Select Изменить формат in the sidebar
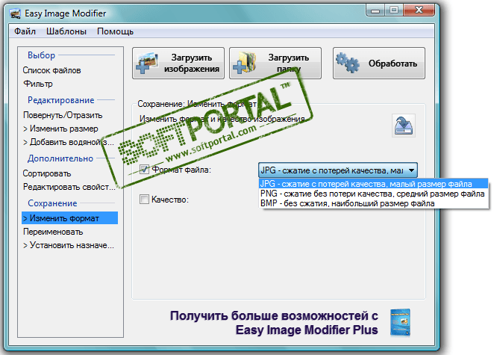Screen dimensions: 494x355 (x=69, y=218)
